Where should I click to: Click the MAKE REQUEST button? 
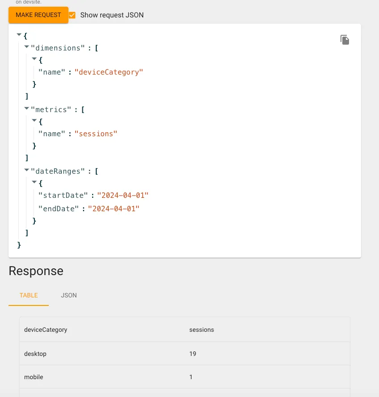click(x=38, y=15)
